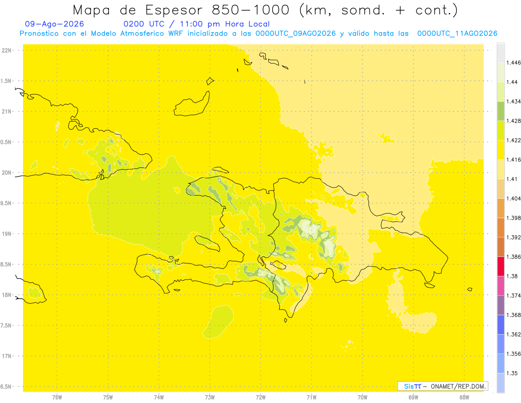Click the 76W longitude label
The width and height of the screenshot is (521, 403).
pyautogui.click(x=57, y=397)
